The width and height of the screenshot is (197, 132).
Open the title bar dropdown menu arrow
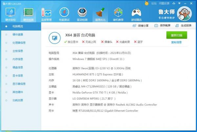coord(179,3)
